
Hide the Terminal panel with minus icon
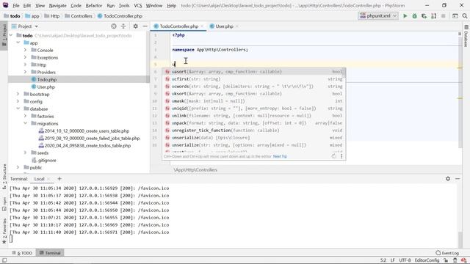[458, 179]
